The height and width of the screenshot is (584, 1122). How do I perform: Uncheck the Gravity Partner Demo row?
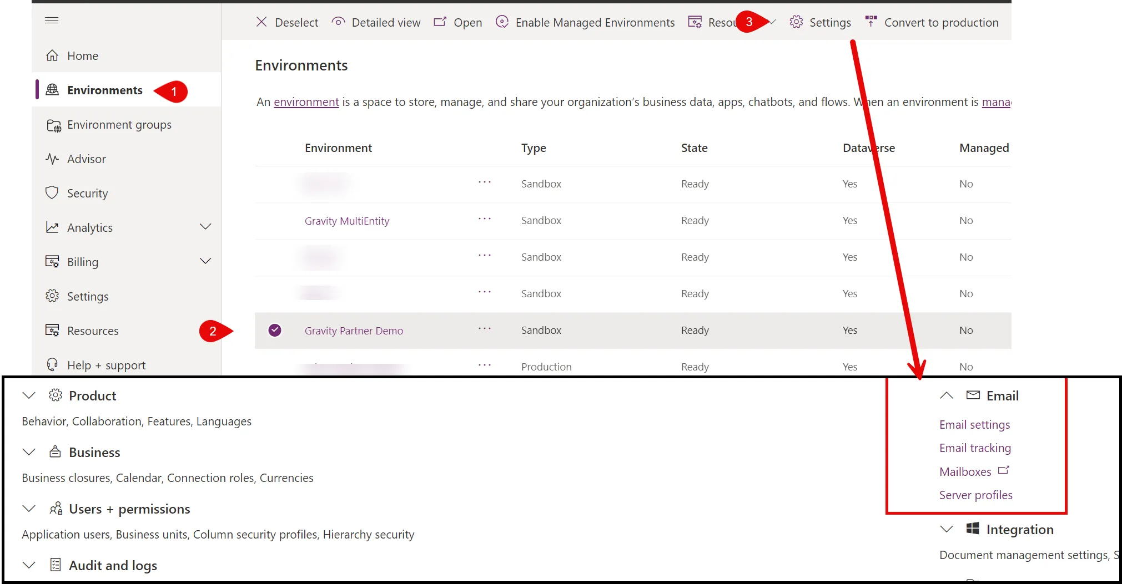click(x=275, y=330)
